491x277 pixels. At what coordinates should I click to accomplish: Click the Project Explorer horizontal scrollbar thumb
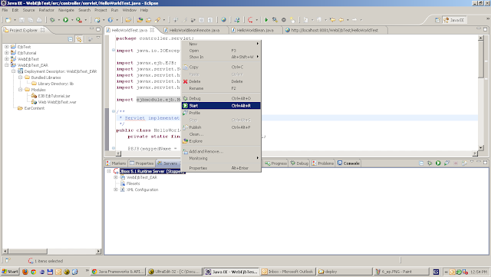click(28, 252)
